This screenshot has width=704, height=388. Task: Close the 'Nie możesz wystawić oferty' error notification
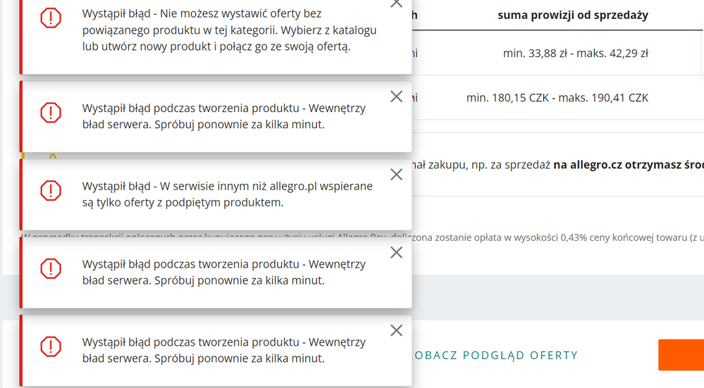(x=396, y=4)
